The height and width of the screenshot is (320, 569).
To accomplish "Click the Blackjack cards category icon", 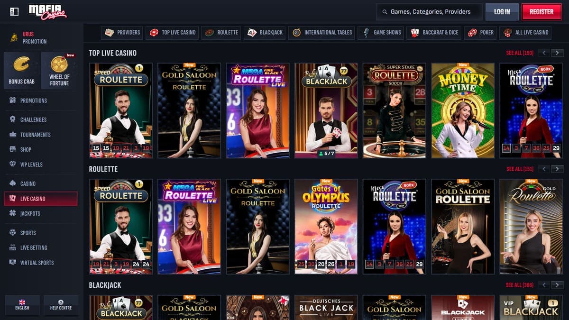I will click(252, 32).
